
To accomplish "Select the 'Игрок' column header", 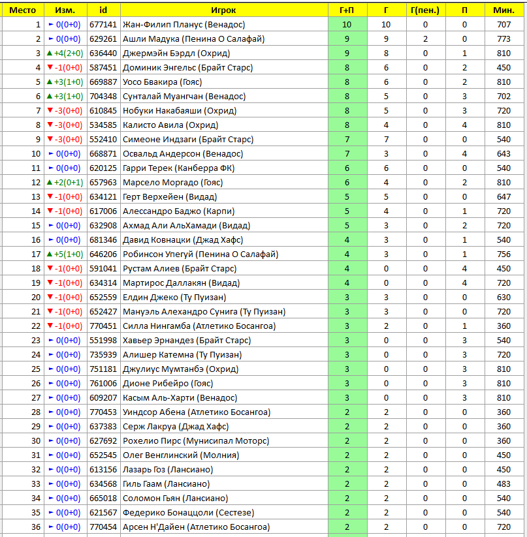I will pyautogui.click(x=223, y=10).
